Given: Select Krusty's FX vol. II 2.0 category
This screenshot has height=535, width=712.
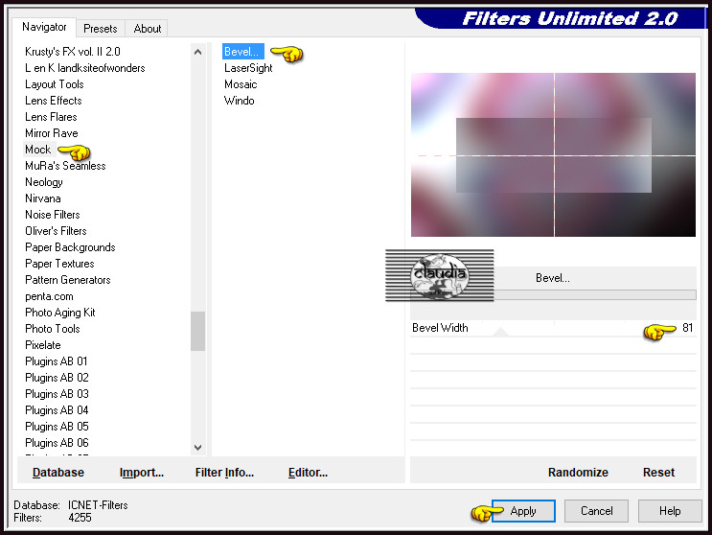Looking at the screenshot, I should tap(73, 52).
